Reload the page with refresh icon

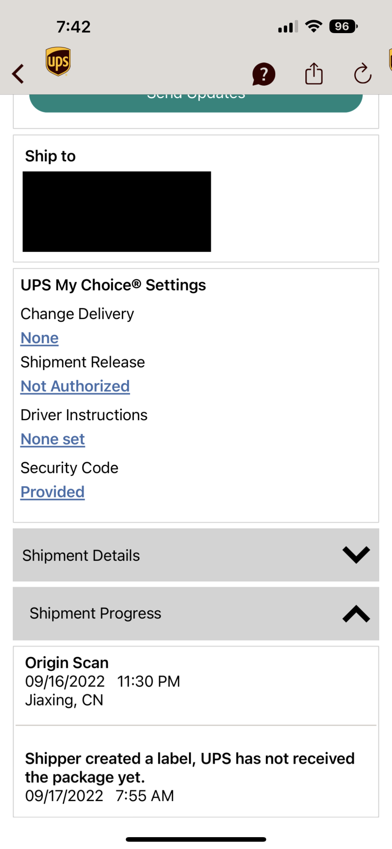click(363, 74)
